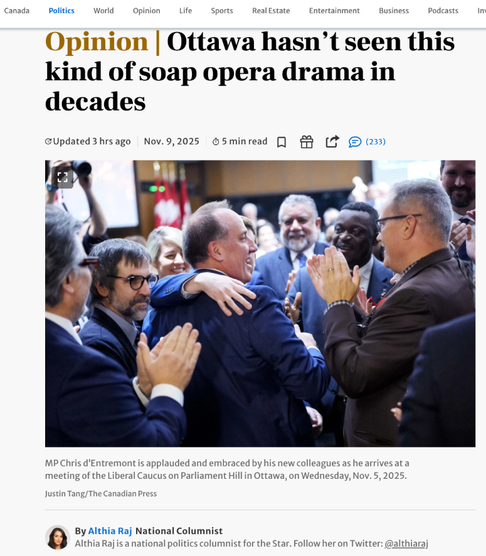The height and width of the screenshot is (556, 486).
Task: Expand the photo to fullscreen
Action: (63, 178)
